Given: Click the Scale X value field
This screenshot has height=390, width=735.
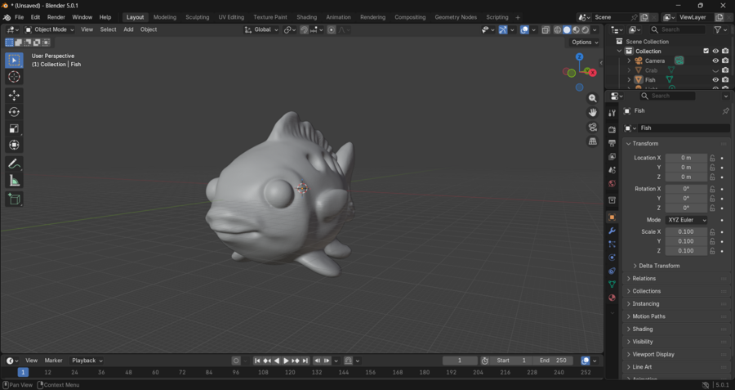Looking at the screenshot, I should [686, 231].
